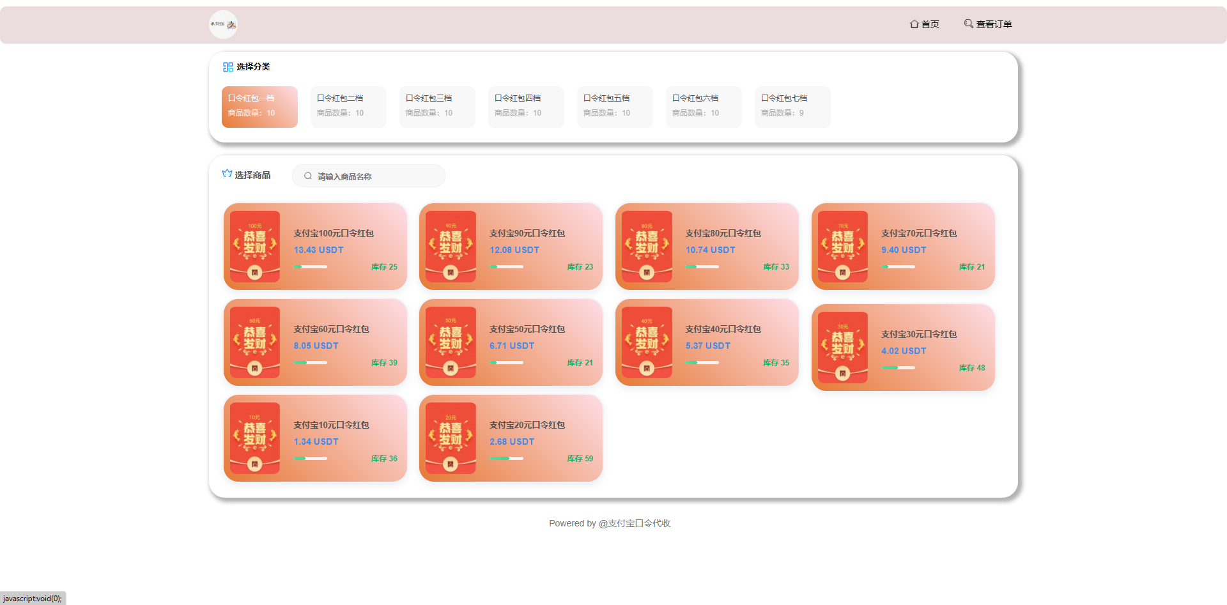Open the 支付宝40元口令红包 product title

coord(723,329)
